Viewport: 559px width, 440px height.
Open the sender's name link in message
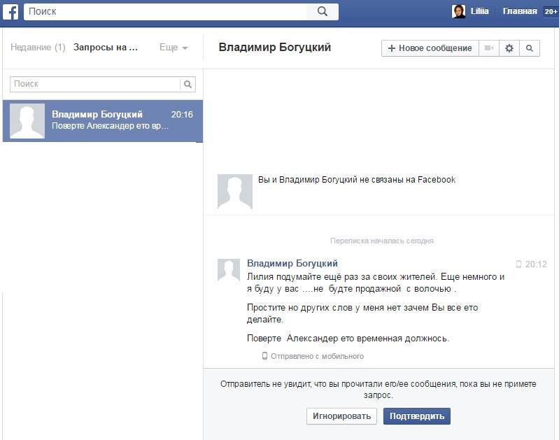(292, 263)
